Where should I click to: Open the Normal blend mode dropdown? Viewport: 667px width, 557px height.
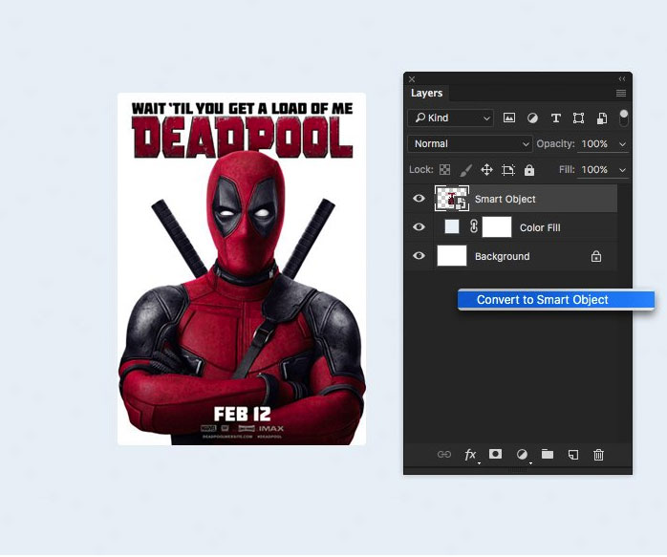[x=470, y=143]
